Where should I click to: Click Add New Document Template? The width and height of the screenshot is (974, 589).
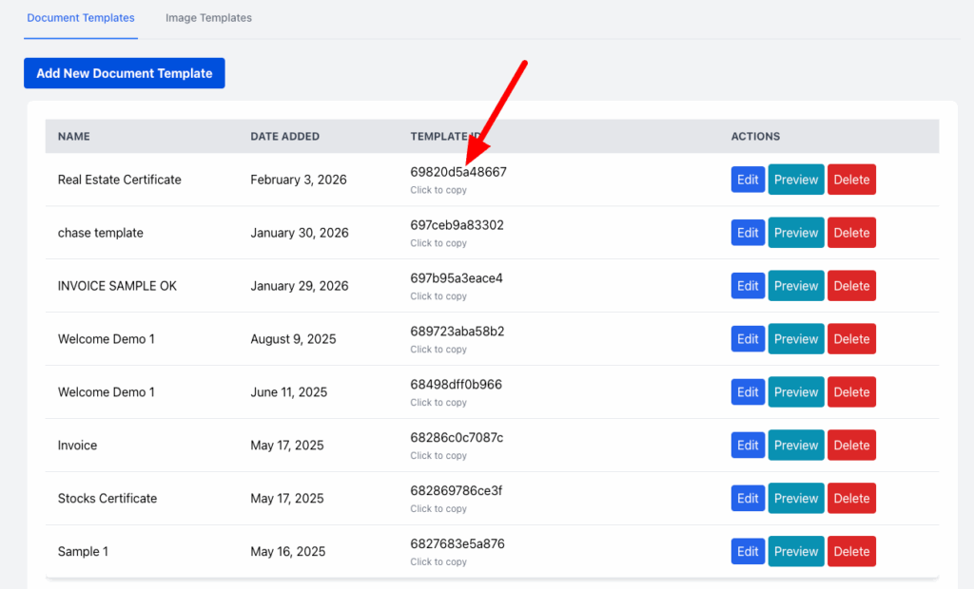tap(124, 72)
